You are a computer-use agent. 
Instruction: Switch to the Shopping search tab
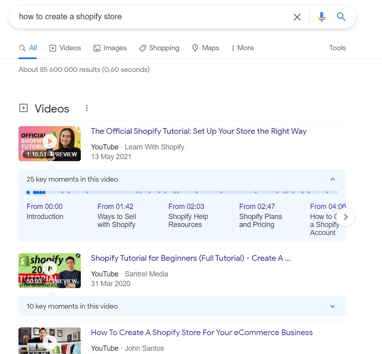pyautogui.click(x=159, y=48)
